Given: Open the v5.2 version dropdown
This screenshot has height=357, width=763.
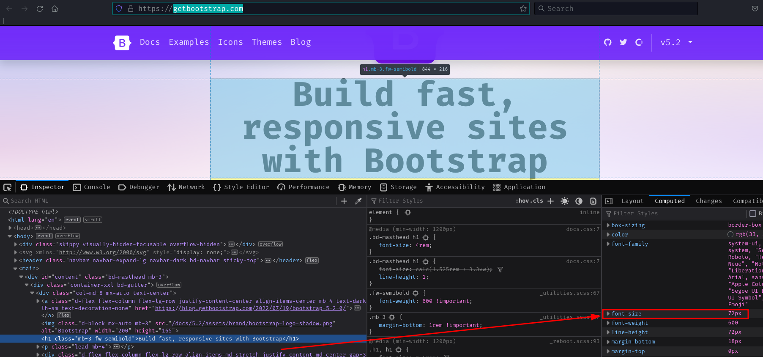Looking at the screenshot, I should pyautogui.click(x=676, y=42).
